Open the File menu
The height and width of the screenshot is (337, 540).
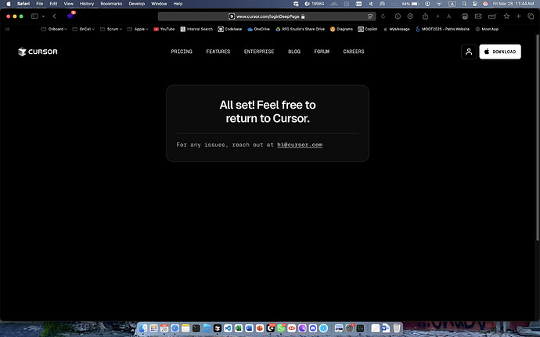[x=40, y=4]
